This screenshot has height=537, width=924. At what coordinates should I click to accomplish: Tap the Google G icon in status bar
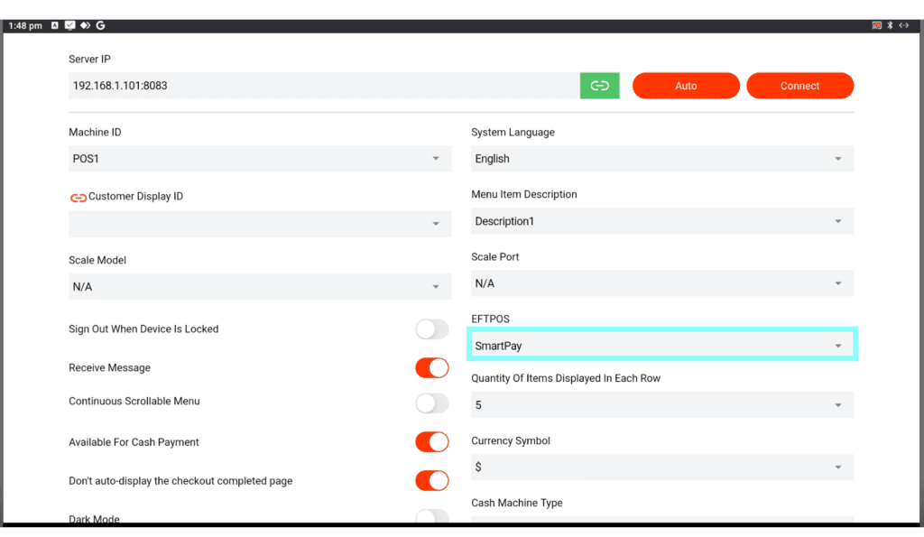coord(100,25)
